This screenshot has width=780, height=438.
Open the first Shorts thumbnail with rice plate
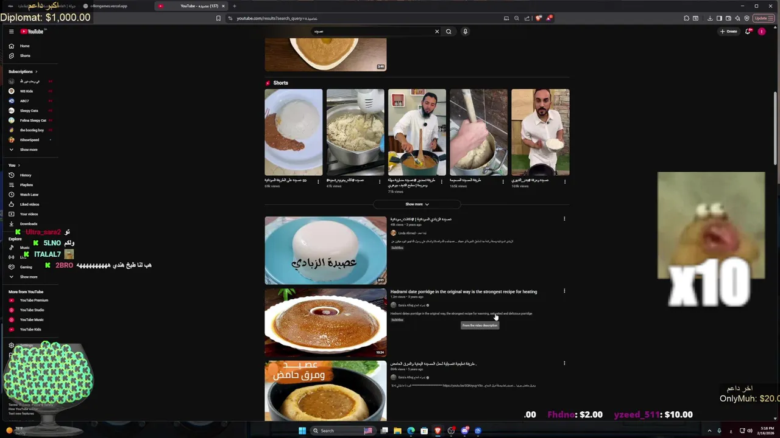click(294, 132)
